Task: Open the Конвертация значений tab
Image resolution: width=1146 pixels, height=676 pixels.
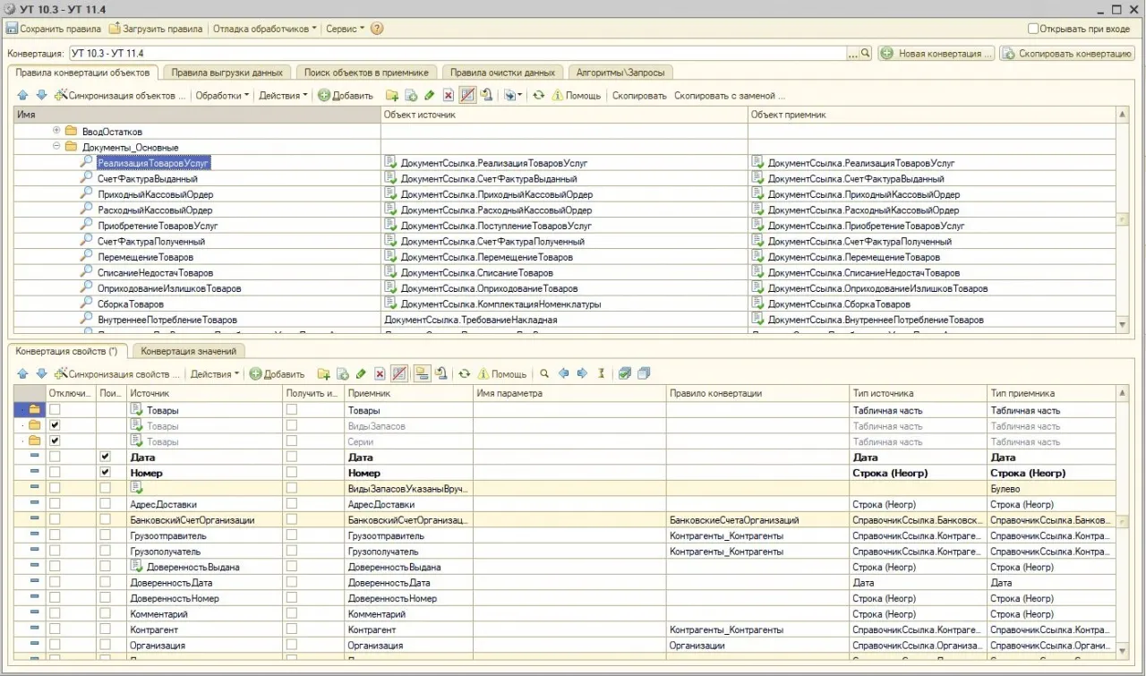Action: [x=190, y=352]
